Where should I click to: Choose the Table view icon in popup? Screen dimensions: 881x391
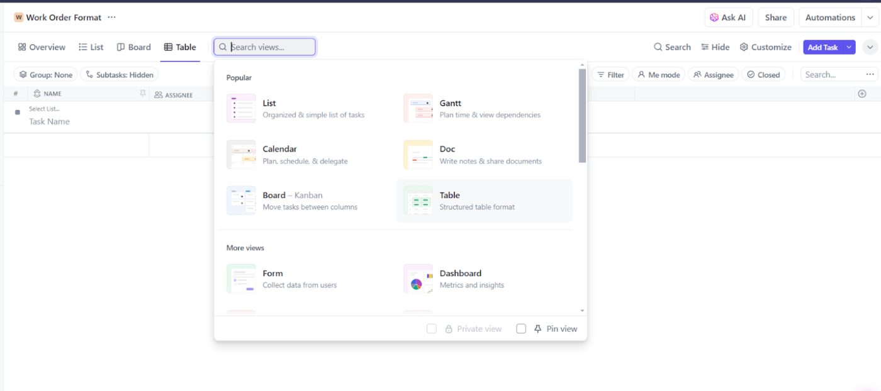click(x=418, y=201)
